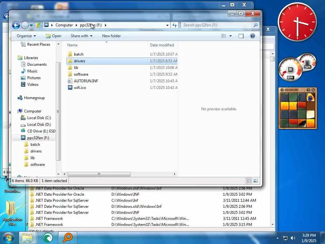Show hidden tray icons arrow
This screenshot has width=325, height=244.
click(277, 238)
